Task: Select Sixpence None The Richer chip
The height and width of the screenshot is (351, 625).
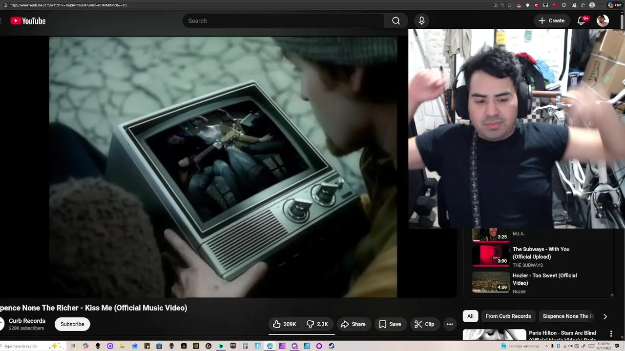Action: click(x=567, y=316)
